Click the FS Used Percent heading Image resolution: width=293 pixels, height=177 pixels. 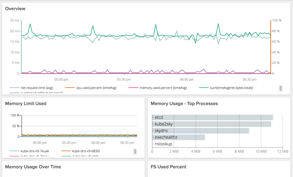click(x=169, y=167)
